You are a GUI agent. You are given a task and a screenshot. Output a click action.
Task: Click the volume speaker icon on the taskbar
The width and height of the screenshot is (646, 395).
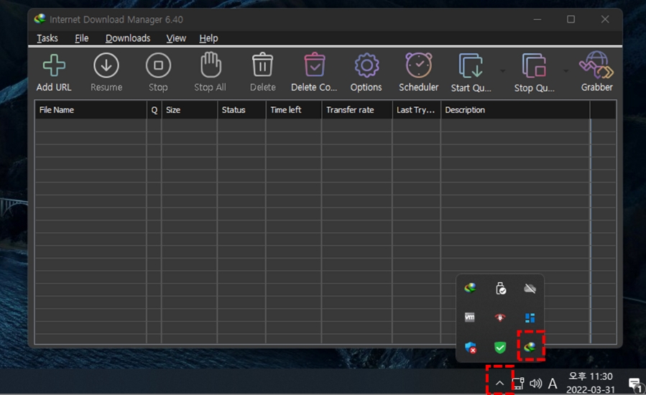point(535,384)
